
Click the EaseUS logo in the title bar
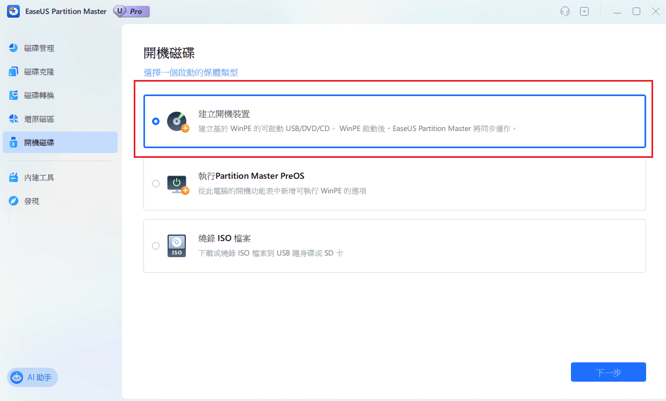13,11
